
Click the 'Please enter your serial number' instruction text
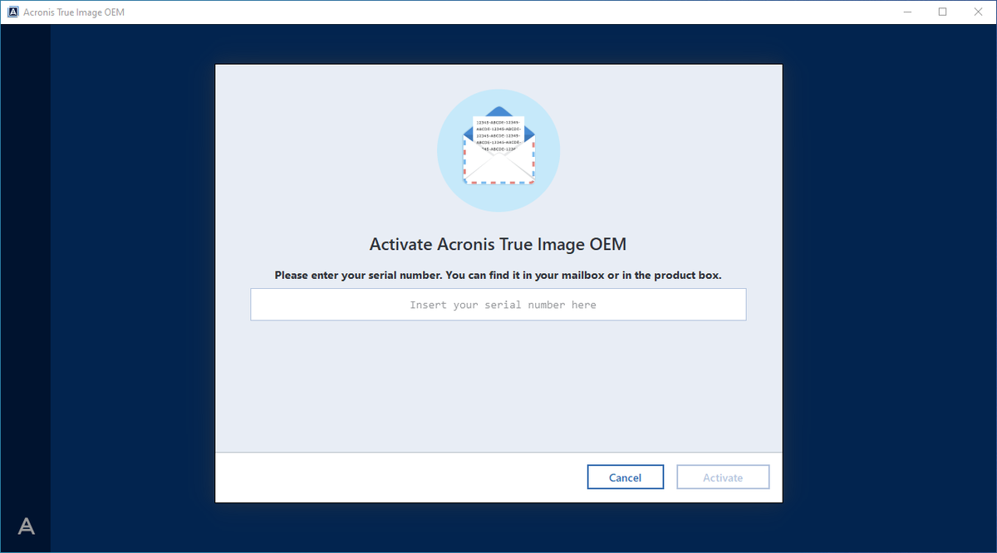tap(498, 275)
